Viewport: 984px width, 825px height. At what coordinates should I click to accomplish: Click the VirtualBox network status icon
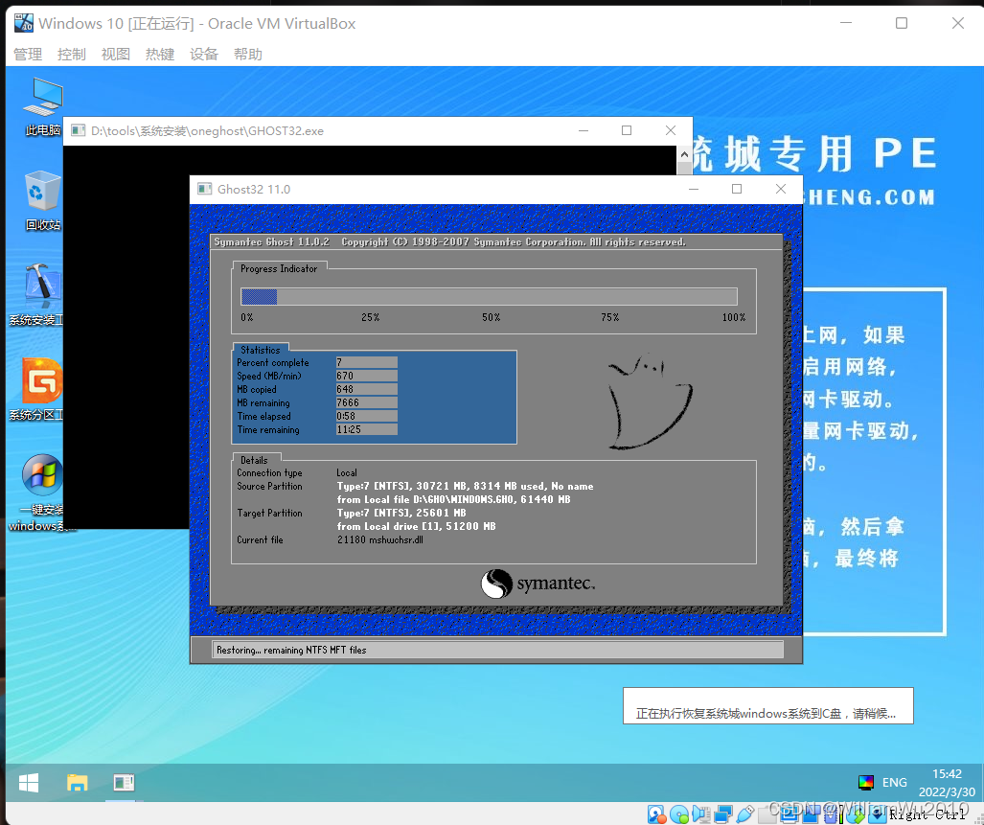pos(723,814)
